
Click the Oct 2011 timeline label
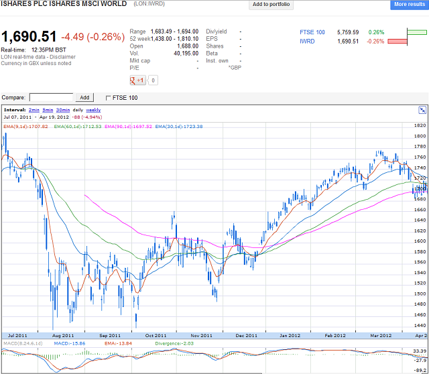pos(156,336)
